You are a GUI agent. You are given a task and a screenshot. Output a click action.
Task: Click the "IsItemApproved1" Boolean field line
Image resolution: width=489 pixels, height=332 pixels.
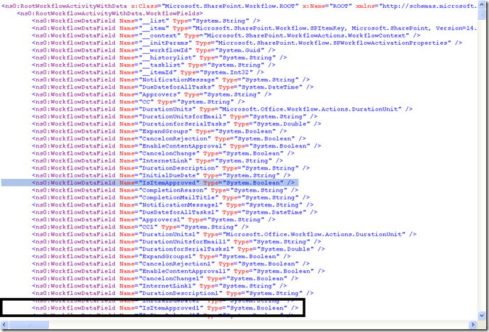(x=164, y=309)
